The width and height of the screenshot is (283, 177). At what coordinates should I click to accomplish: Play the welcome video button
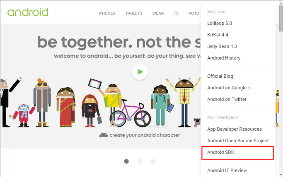click(140, 72)
